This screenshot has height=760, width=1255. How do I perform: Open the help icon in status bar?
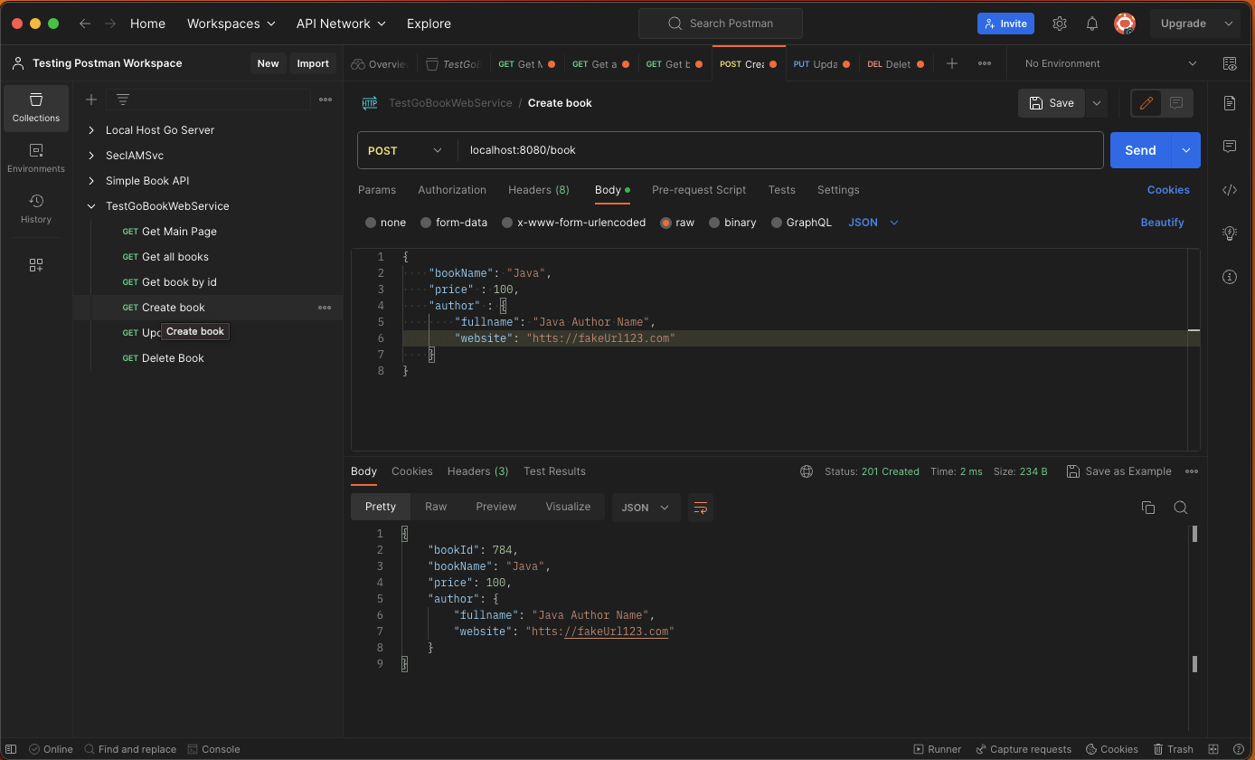pos(1237,749)
